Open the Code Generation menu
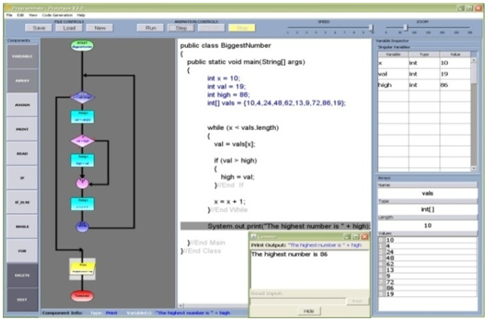The width and height of the screenshot is (486, 321). [x=57, y=15]
